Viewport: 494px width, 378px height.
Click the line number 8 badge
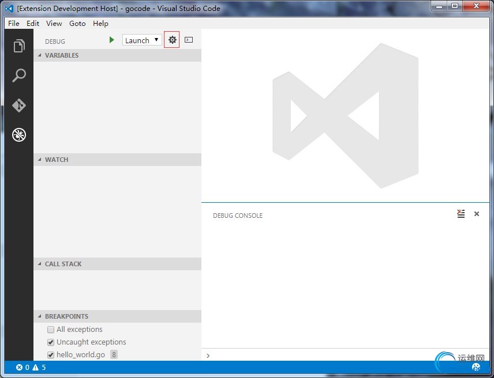(x=114, y=355)
